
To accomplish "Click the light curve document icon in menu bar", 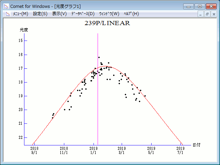I will pos(8,14).
